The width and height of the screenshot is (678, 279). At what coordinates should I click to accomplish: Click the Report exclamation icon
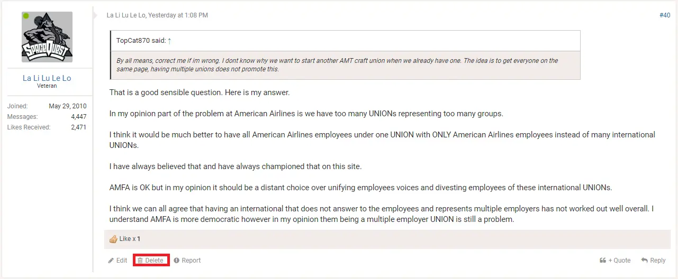(x=177, y=261)
